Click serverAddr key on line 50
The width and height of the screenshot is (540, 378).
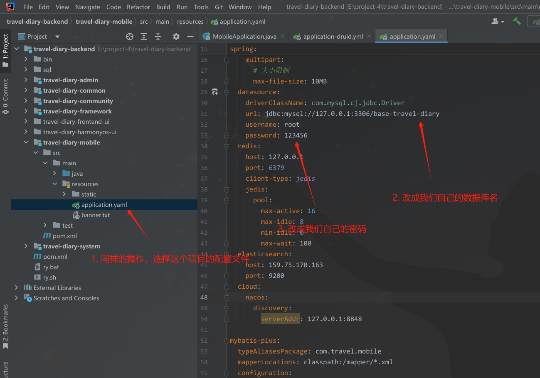tap(280, 319)
